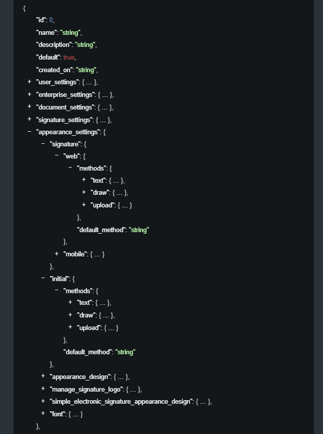Expand the mobile node
The width and height of the screenshot is (323, 434).
click(56, 254)
